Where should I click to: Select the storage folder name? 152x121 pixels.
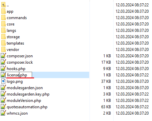(x=13, y=37)
